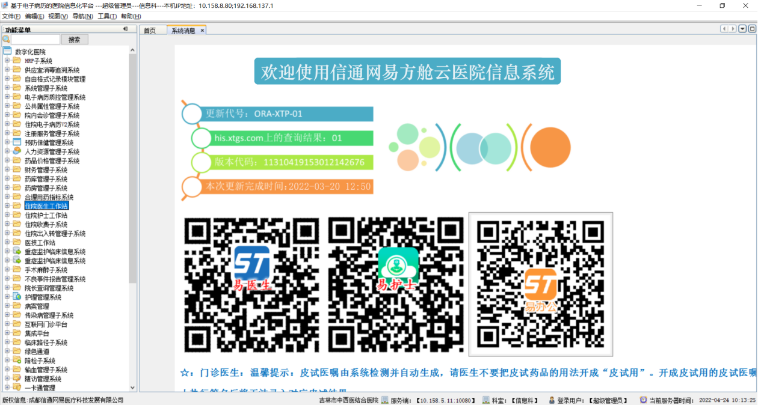Open the tab list dropdown arrow

[743, 29]
